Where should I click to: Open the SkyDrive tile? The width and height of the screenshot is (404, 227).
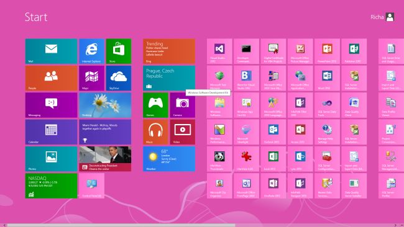pyautogui.click(x=119, y=78)
